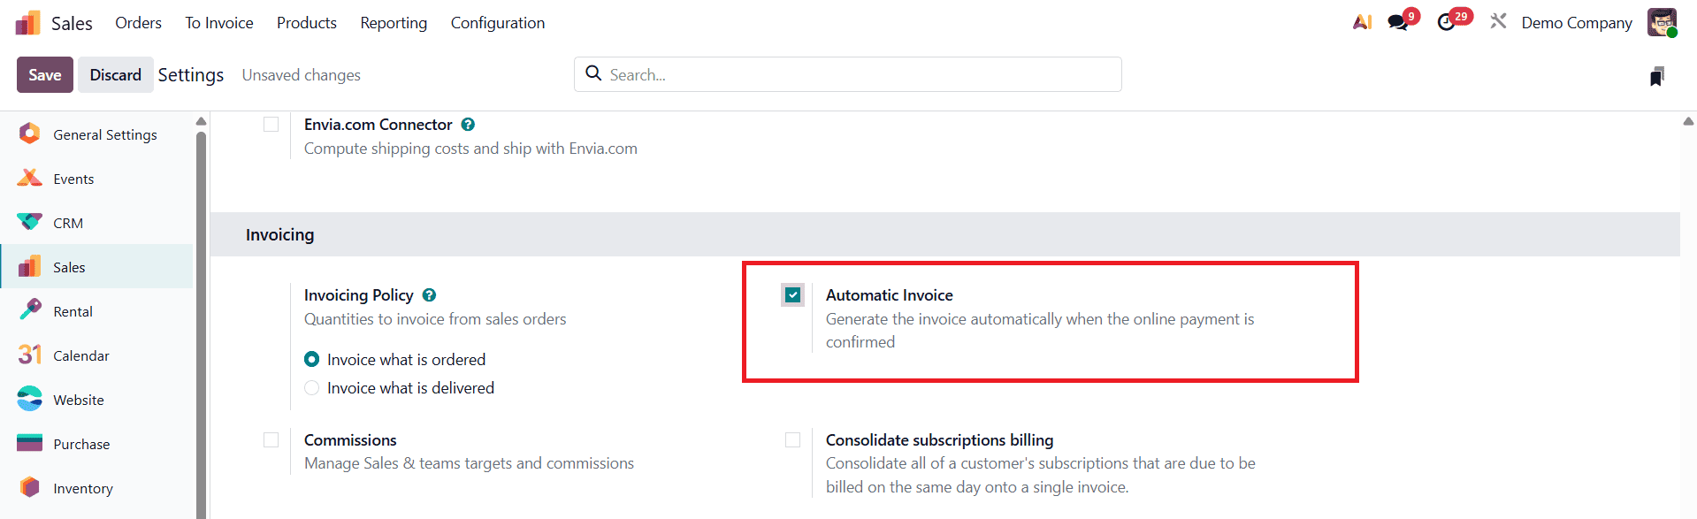Expand the Reporting menu

pyautogui.click(x=394, y=23)
